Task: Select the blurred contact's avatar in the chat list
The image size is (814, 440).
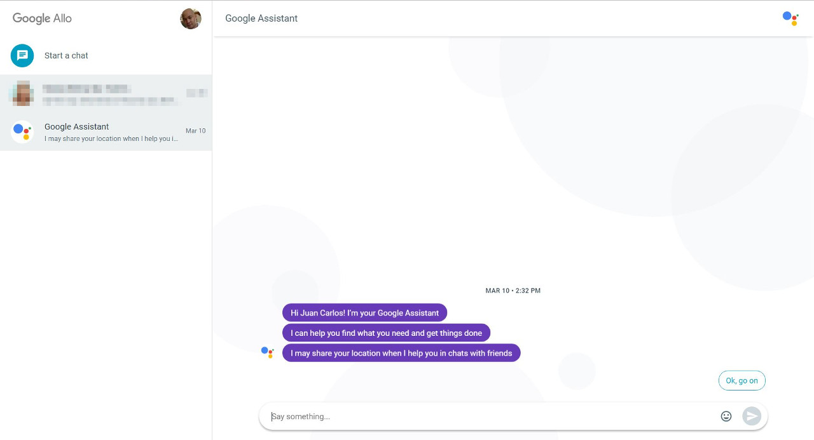Action: coord(22,93)
